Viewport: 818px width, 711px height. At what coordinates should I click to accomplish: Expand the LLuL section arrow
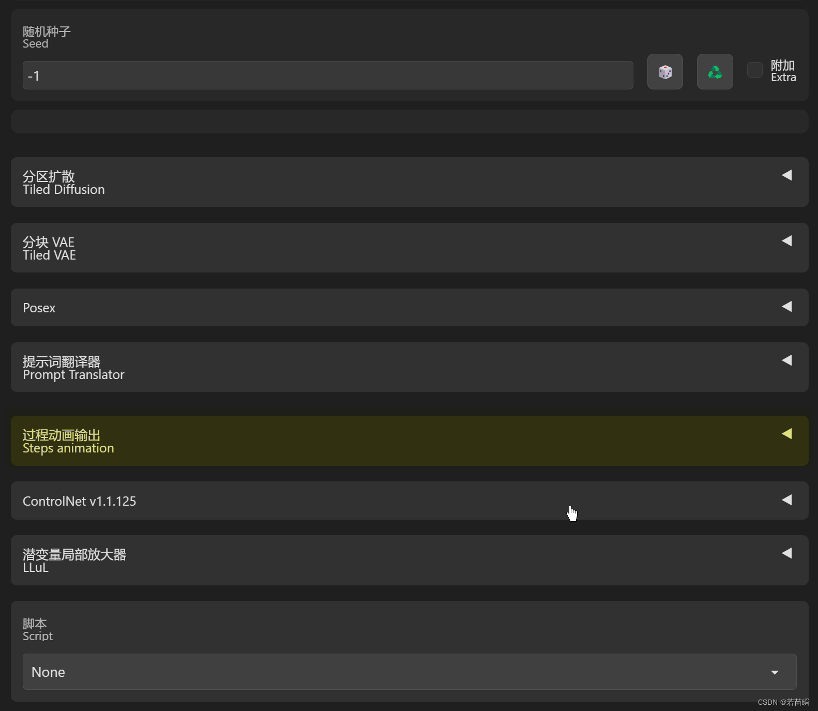pos(787,553)
